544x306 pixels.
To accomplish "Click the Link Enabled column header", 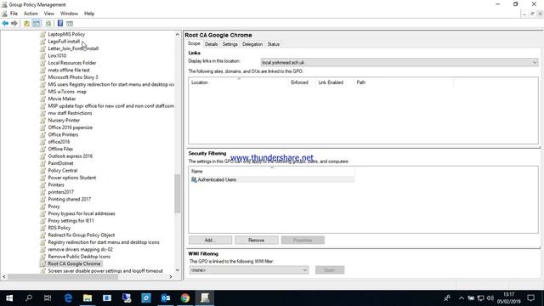I will pos(335,82).
